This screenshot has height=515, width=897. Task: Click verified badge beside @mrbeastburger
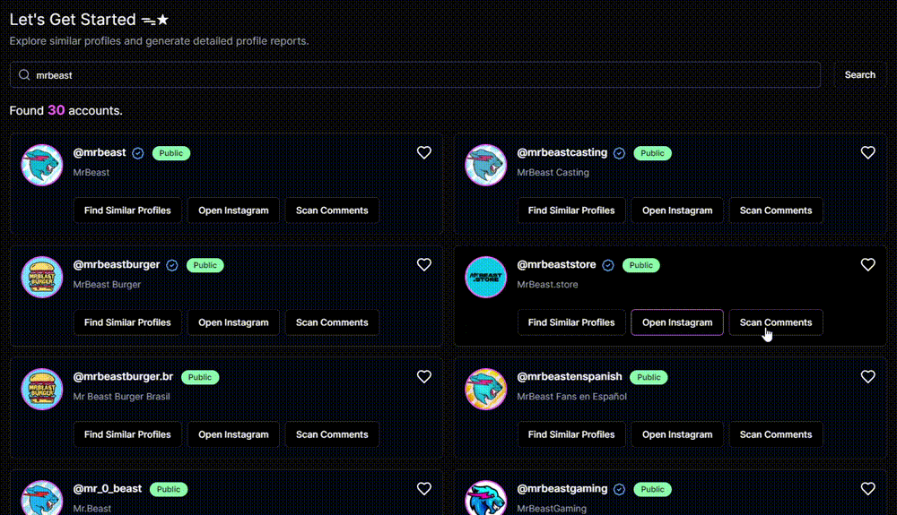[x=171, y=265]
